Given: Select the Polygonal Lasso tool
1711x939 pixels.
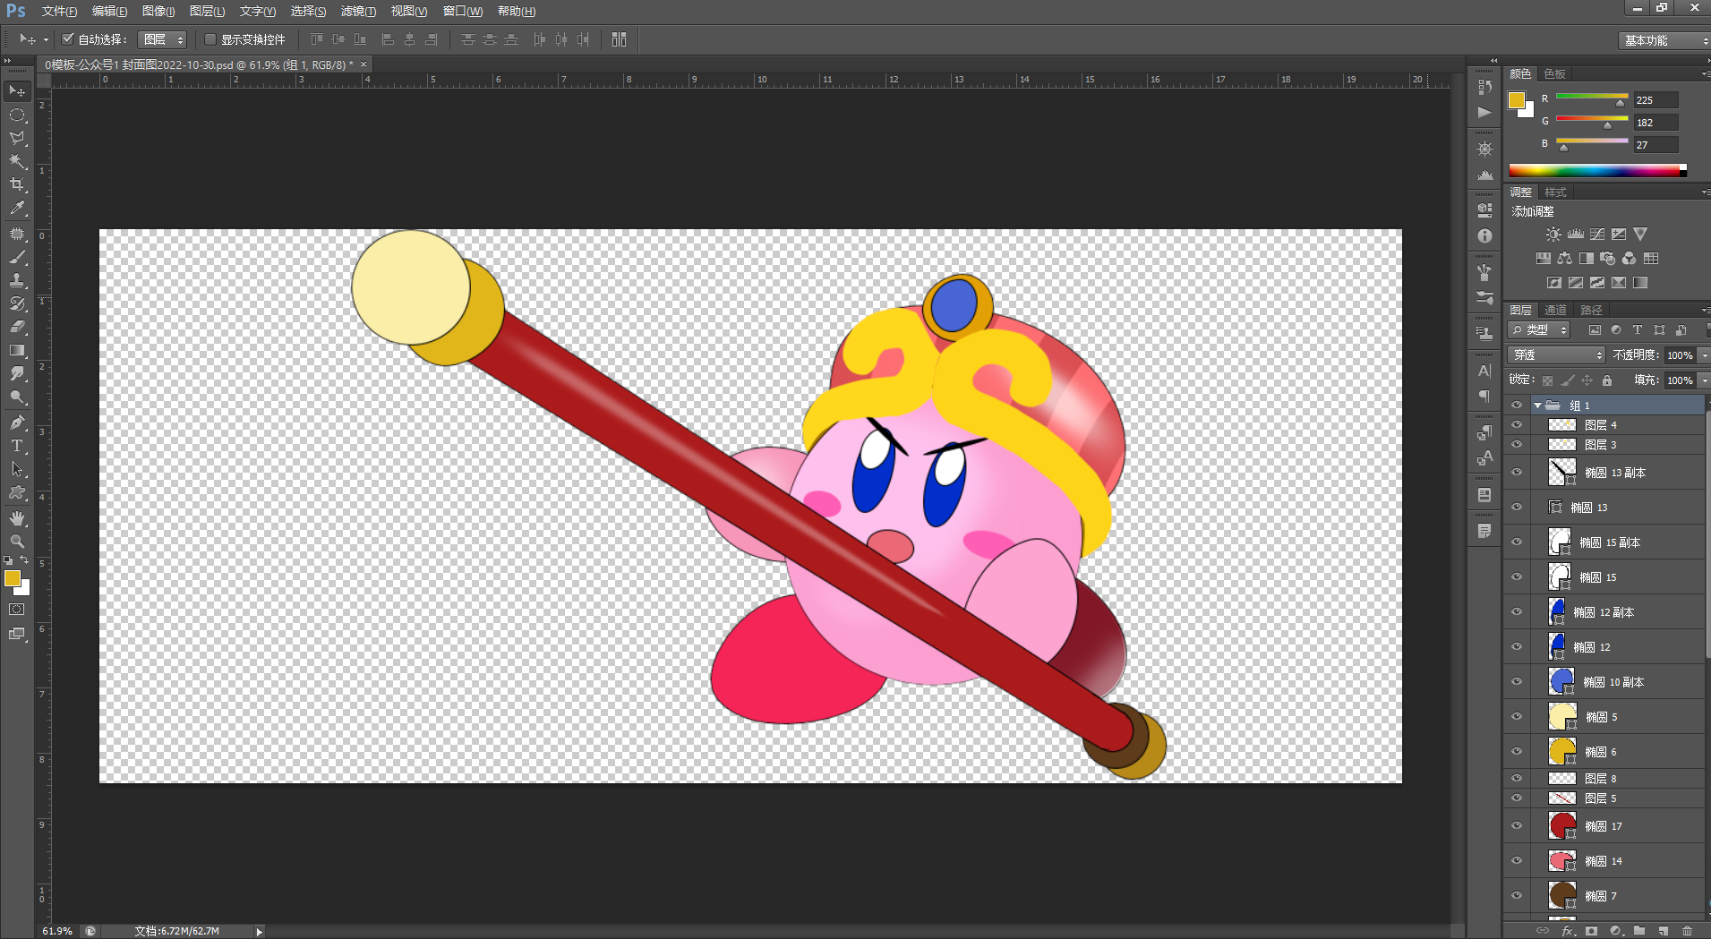Looking at the screenshot, I should point(17,138).
